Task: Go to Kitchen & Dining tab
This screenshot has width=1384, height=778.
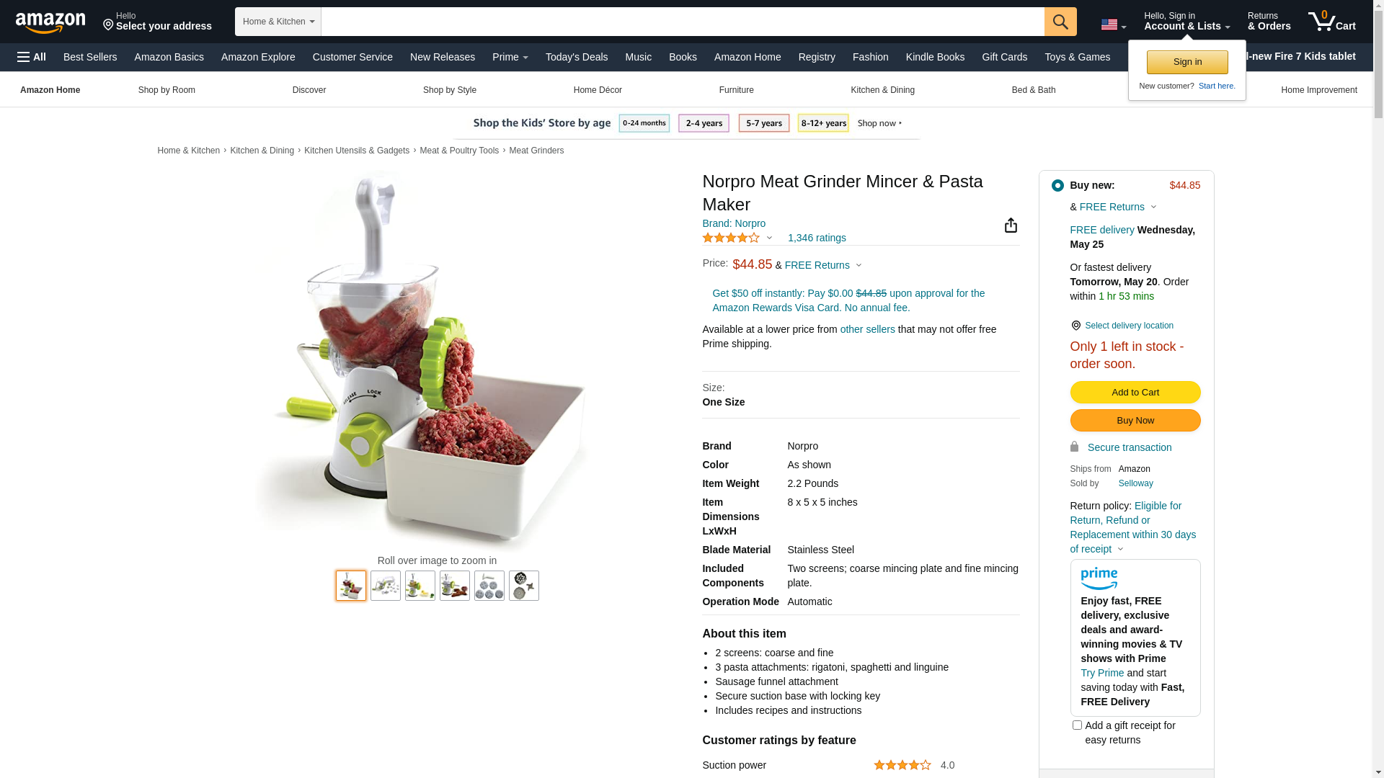Action: 882,90
